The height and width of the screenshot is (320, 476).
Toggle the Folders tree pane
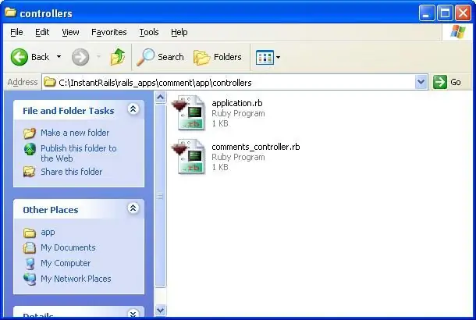click(x=218, y=57)
